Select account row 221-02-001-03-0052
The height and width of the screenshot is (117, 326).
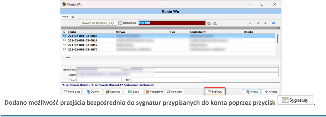click(x=169, y=45)
